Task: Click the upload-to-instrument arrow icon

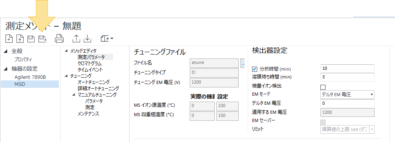Action: tap(76, 38)
